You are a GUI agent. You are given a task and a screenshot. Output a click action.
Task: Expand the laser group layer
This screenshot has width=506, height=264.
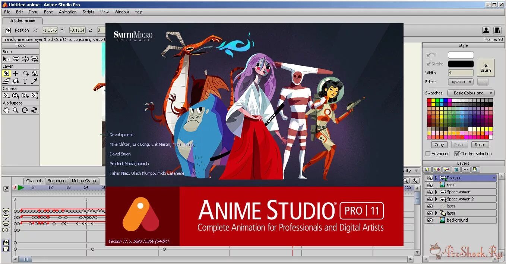436,213
